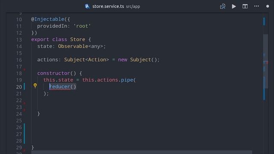
Task: Click the export keyword on line 13
Action: (40, 39)
